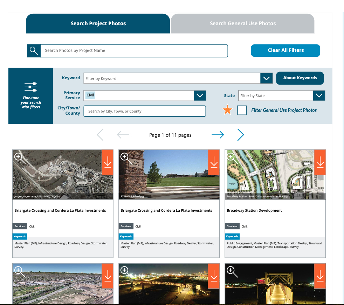Click Briargate Crossing title on the second card

click(x=166, y=210)
